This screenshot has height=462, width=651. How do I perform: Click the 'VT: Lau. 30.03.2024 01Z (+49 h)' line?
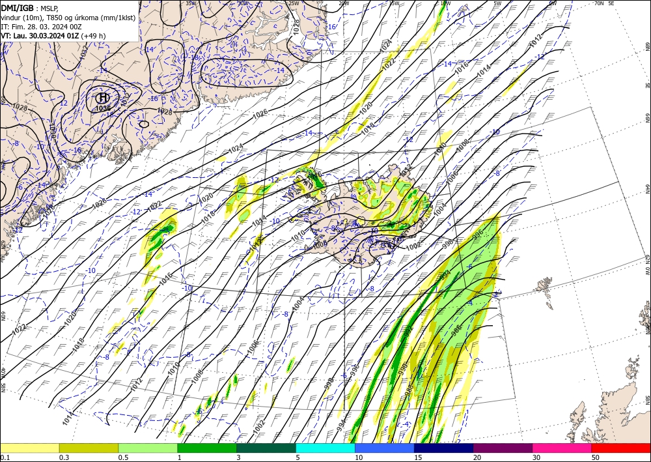(53, 36)
